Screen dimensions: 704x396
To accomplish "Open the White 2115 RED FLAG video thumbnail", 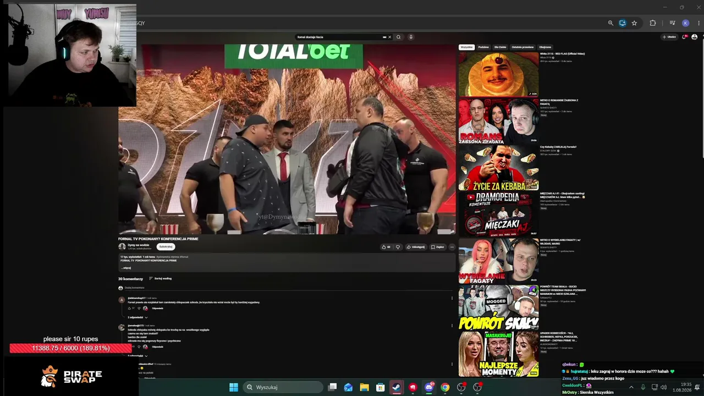I will tap(498, 74).
